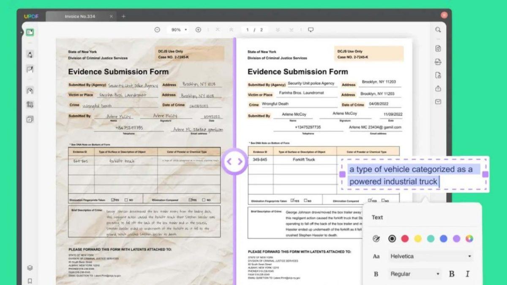Open the Organize Pages tool
Image resolution: width=507 pixels, height=285 pixels.
[x=30, y=119]
